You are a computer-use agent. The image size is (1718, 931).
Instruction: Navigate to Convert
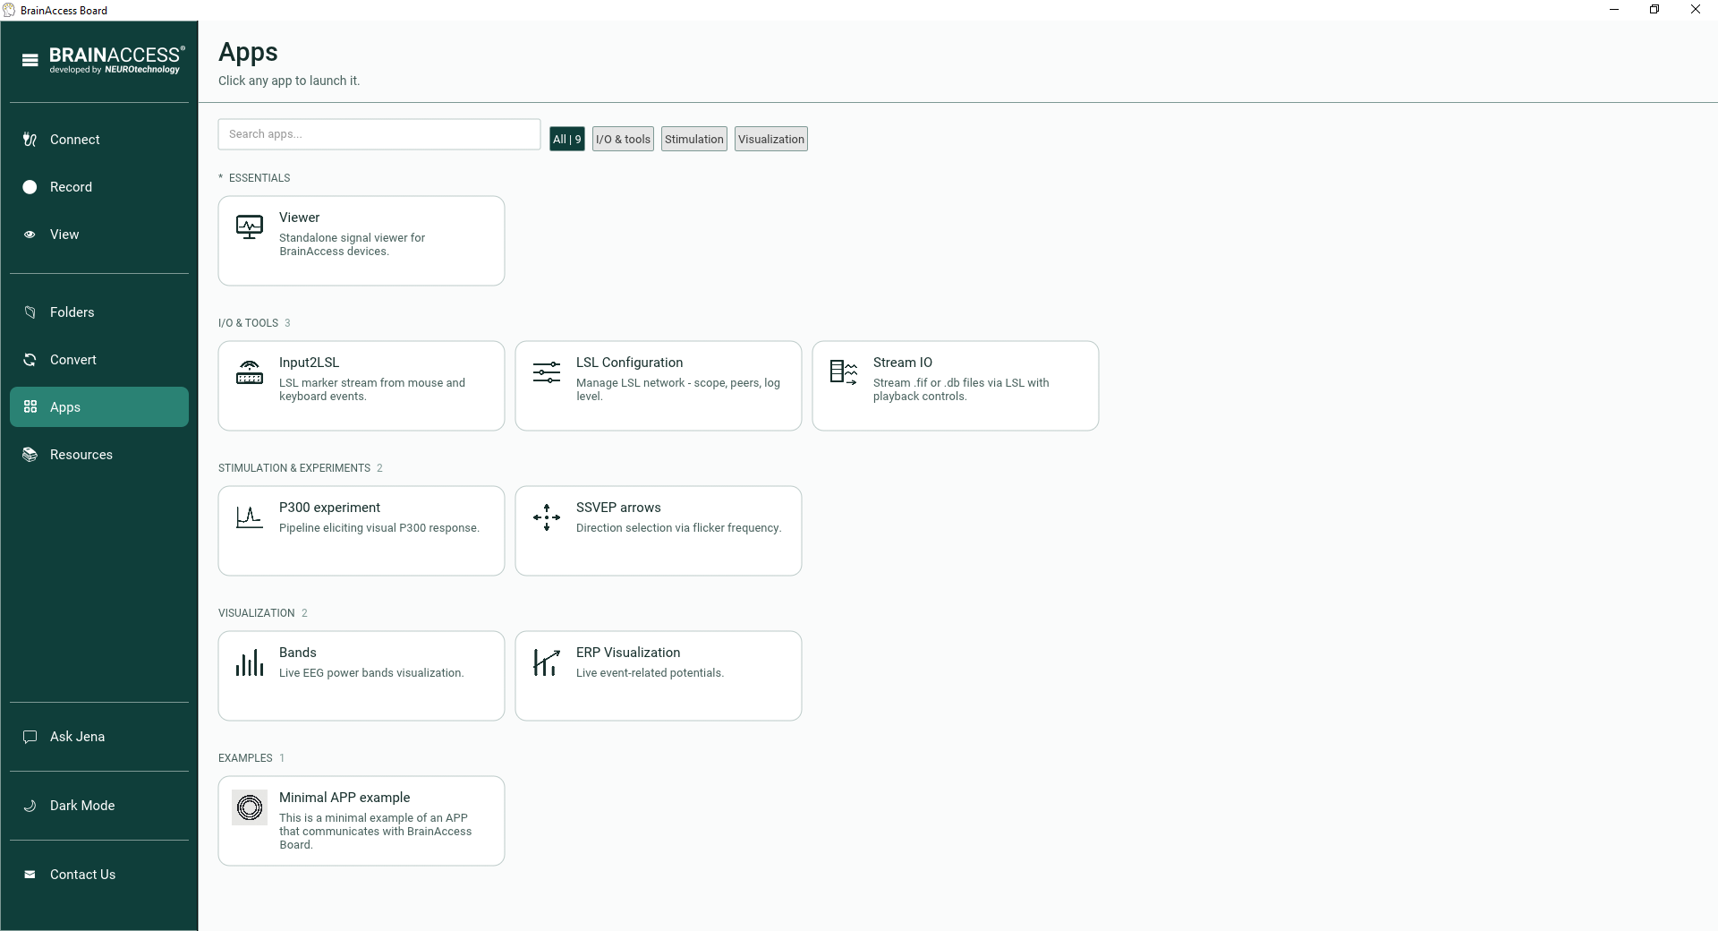click(x=99, y=360)
